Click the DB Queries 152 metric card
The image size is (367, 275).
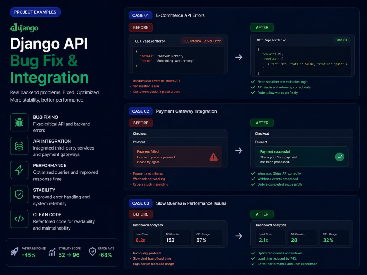[177, 238]
